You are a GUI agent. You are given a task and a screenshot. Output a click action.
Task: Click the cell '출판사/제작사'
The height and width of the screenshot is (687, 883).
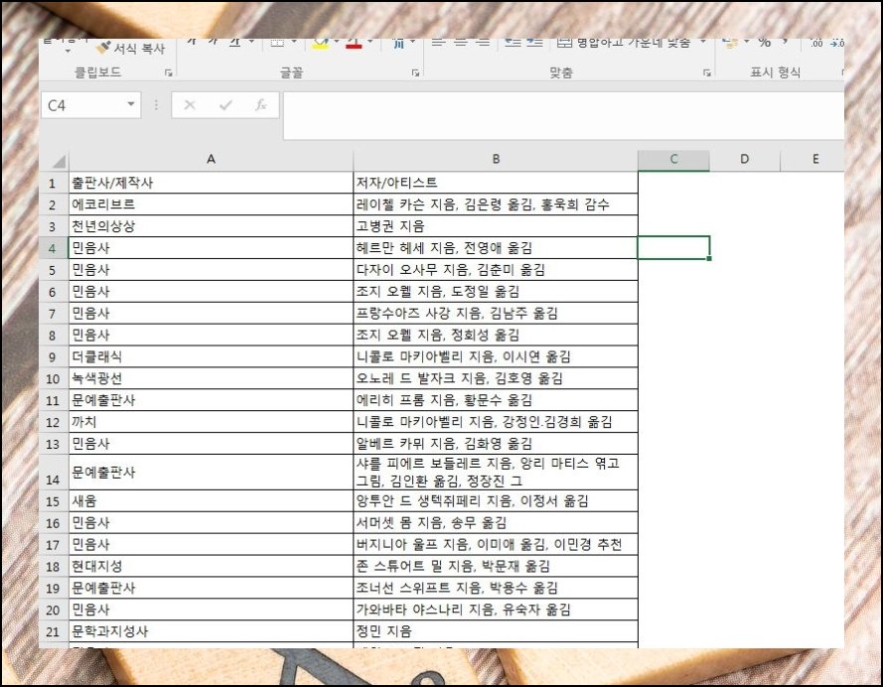[211, 183]
